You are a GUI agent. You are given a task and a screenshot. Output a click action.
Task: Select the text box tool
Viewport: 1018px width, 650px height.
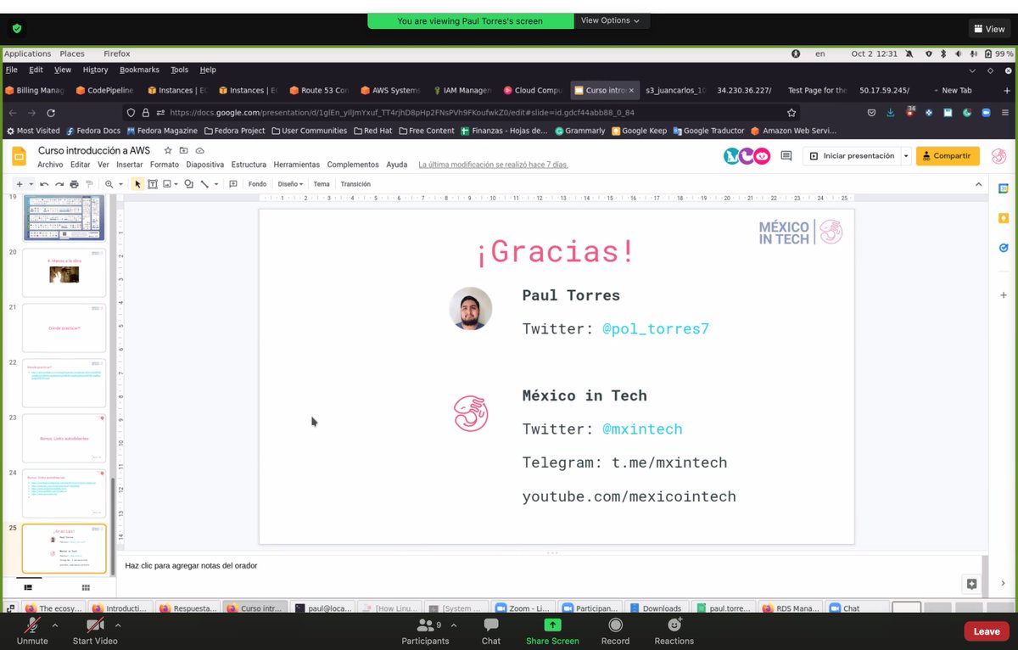153,184
